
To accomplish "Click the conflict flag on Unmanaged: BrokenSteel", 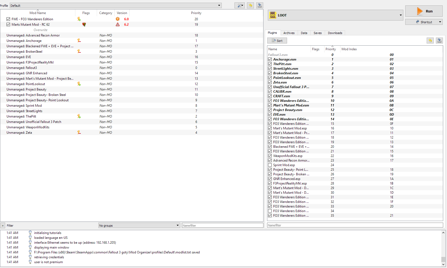I will 79,51.
